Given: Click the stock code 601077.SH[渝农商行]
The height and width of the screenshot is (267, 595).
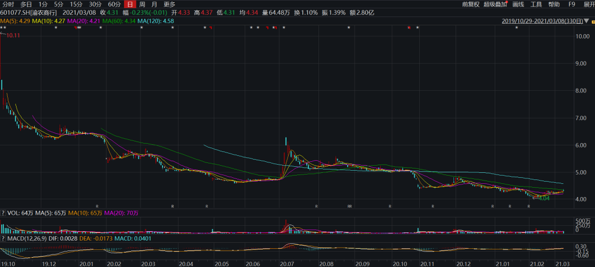Looking at the screenshot, I should tap(29, 13).
